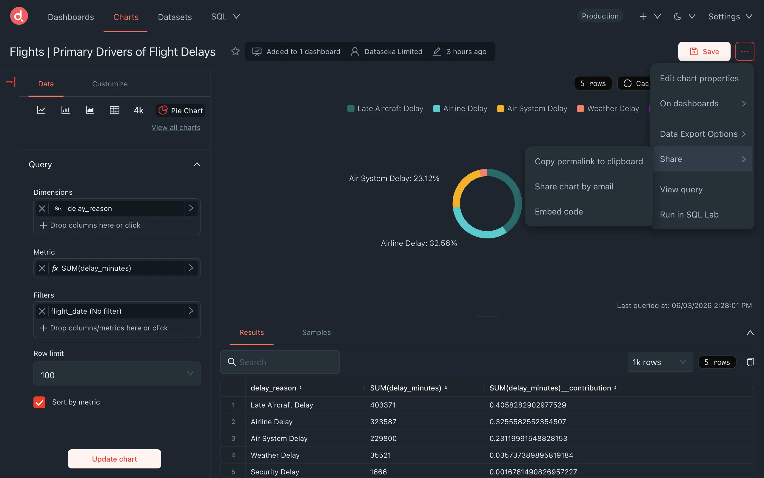Toggle Airline Delay legend item
764x478 pixels.
point(460,108)
